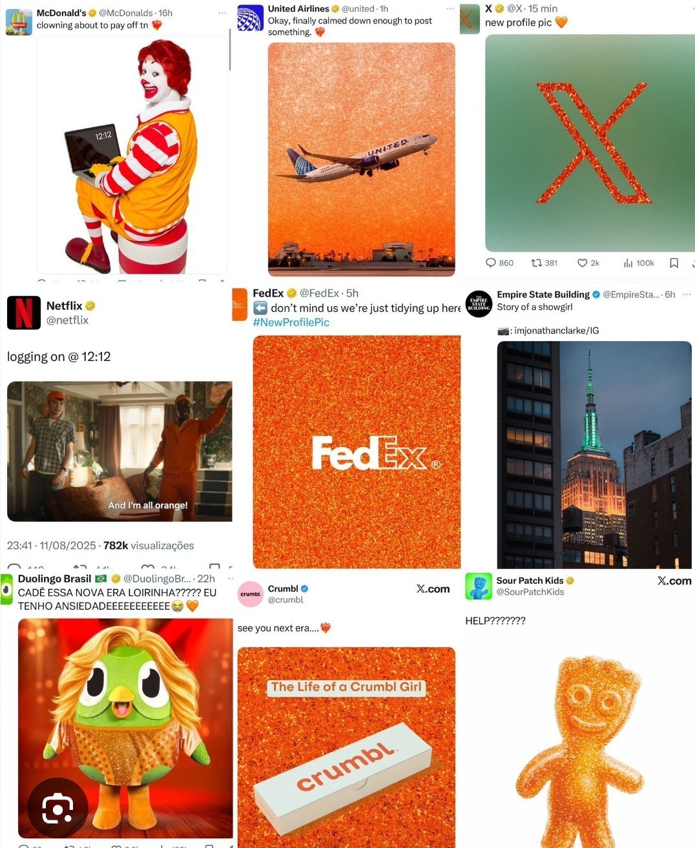Click the scrollbar beside McDonald's image

(x=230, y=50)
